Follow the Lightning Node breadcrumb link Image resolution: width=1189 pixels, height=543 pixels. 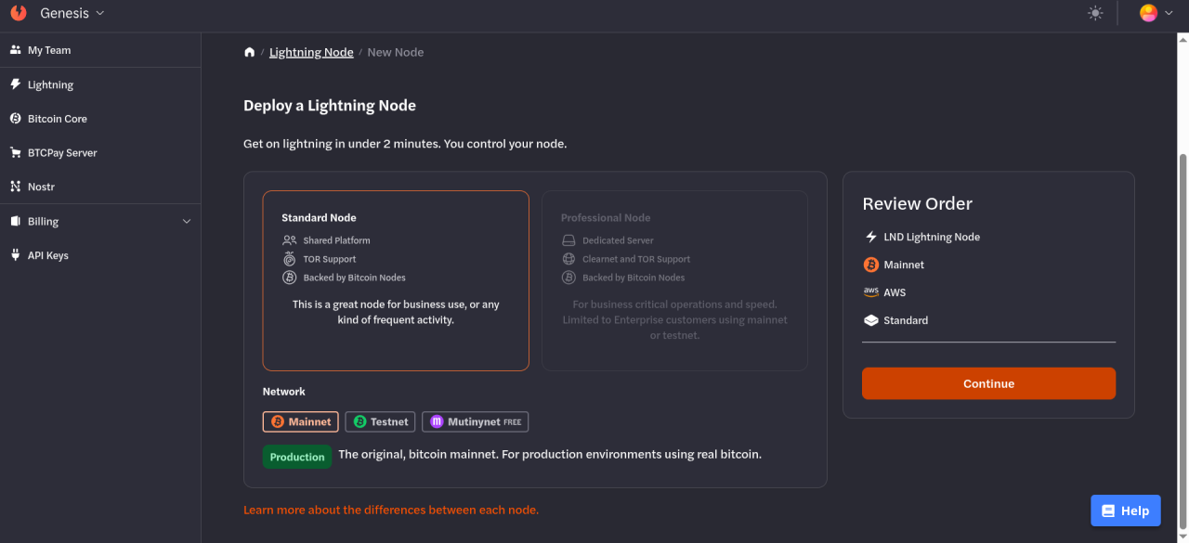point(311,52)
